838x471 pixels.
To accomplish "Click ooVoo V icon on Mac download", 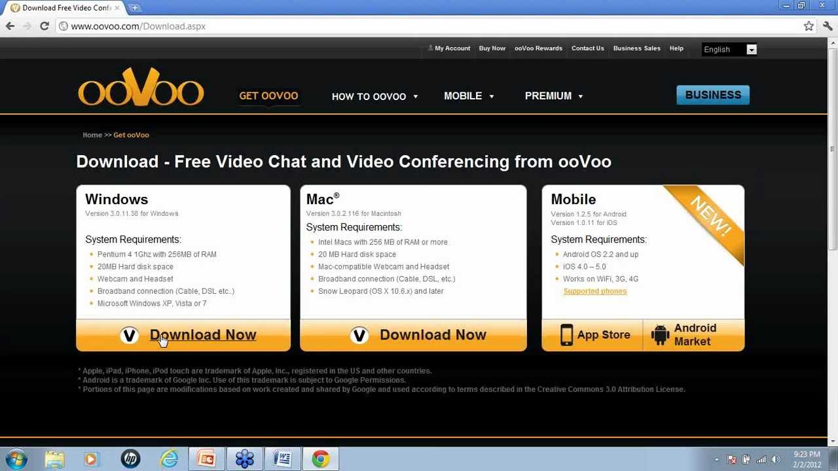I will 359,335.
